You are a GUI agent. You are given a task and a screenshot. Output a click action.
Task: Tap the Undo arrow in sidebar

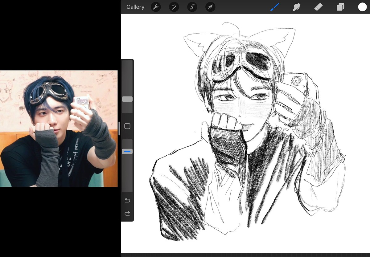point(127,201)
